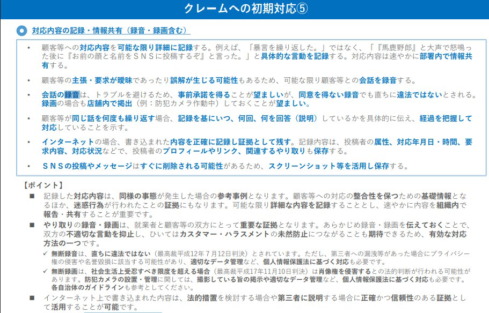Click the bold word 迷惑行為
The image size is (489, 313).
[89, 205]
